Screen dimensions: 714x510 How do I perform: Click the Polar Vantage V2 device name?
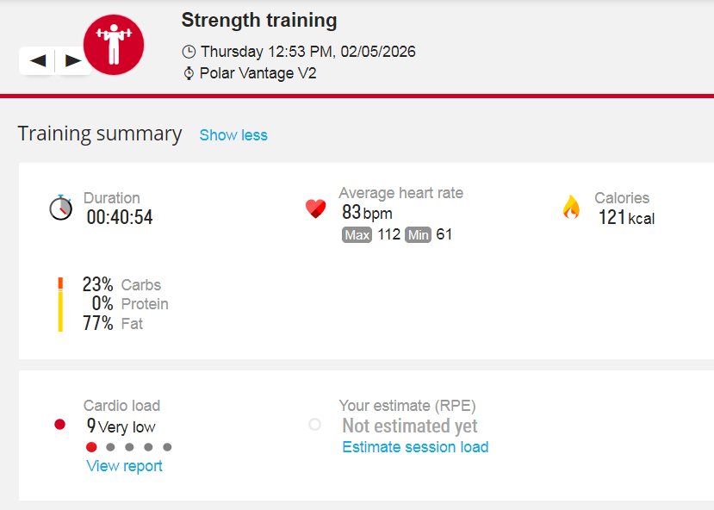pyautogui.click(x=258, y=73)
